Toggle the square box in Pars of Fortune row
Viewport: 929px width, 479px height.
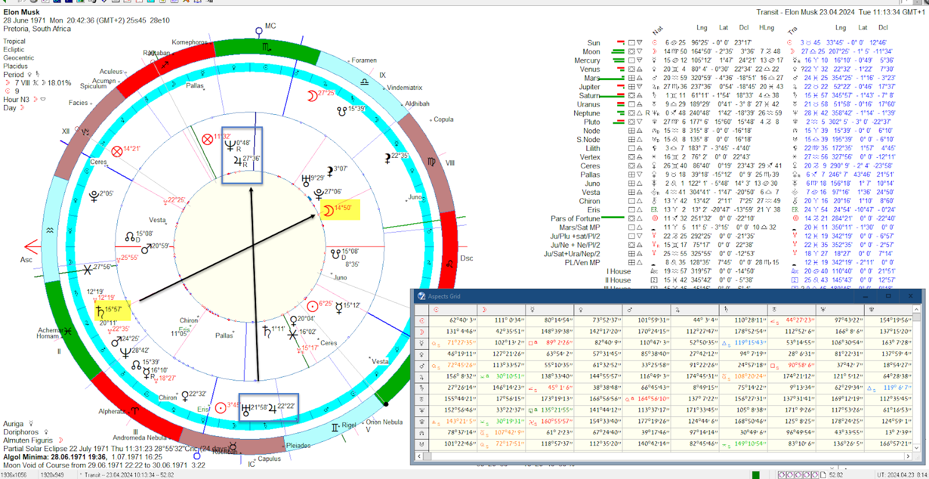click(x=631, y=218)
